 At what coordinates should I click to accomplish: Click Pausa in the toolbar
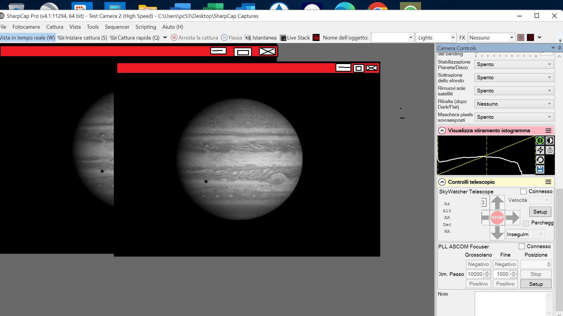tap(231, 38)
